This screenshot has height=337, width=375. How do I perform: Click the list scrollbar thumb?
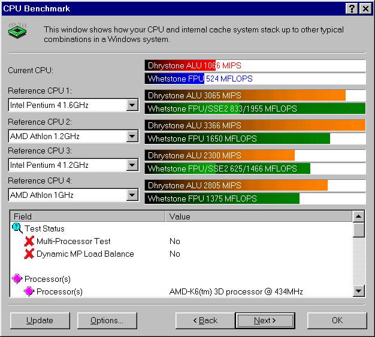pyautogui.click(x=358, y=230)
